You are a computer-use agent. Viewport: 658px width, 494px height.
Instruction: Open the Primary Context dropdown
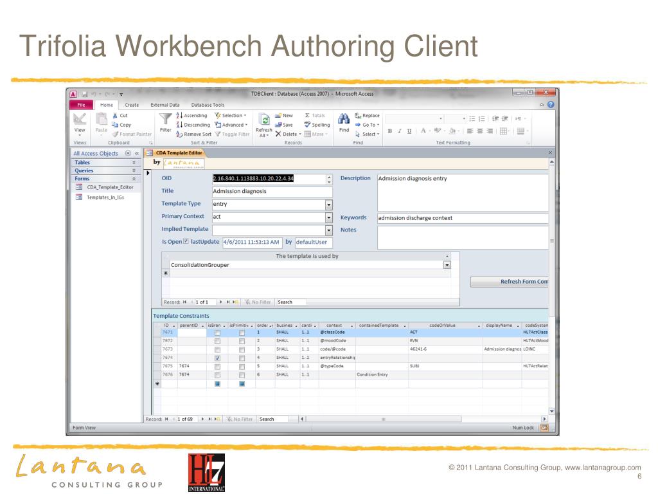pyautogui.click(x=329, y=217)
